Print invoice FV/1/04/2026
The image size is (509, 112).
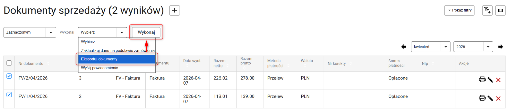tap(482, 98)
